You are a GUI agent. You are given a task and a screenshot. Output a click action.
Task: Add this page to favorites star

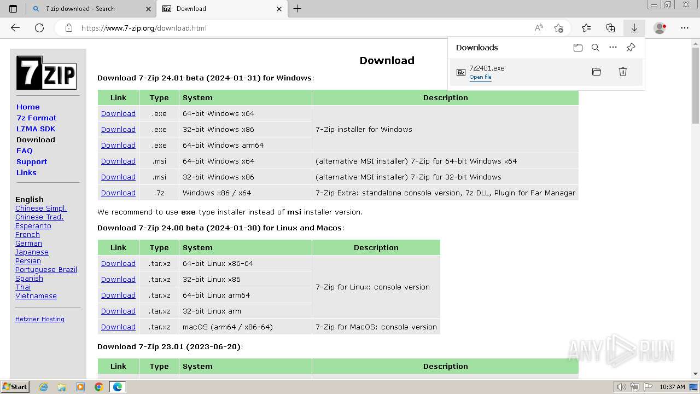[x=558, y=28]
